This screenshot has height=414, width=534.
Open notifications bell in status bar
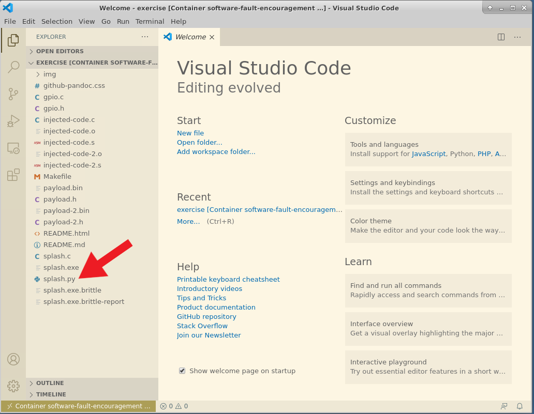click(x=520, y=406)
